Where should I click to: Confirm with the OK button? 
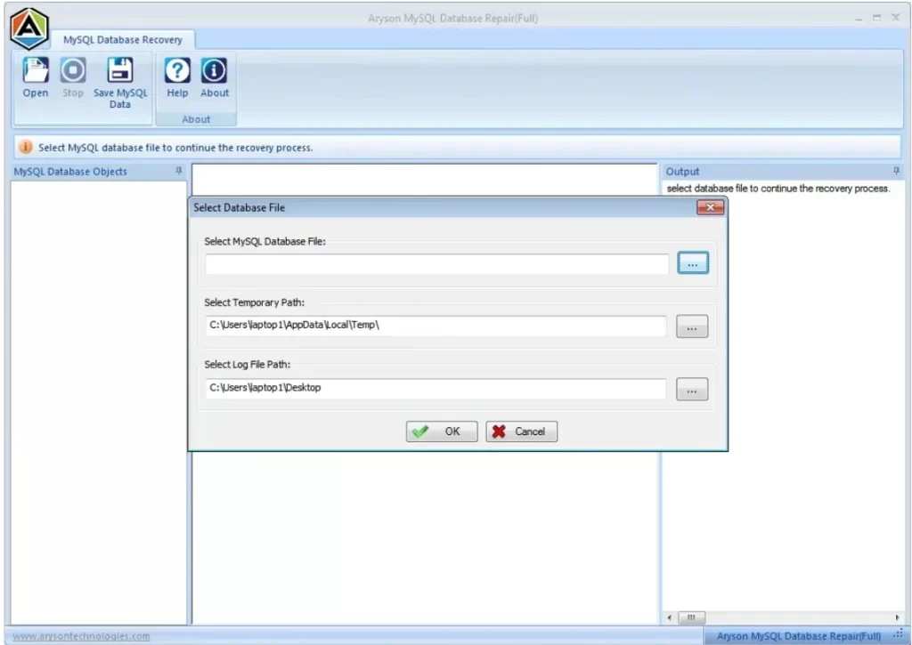click(441, 431)
